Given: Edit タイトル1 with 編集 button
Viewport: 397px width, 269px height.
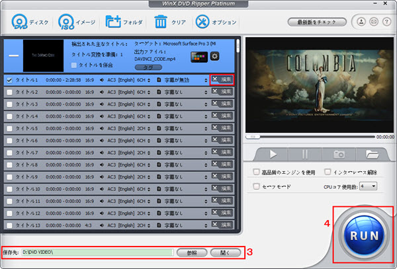Looking at the screenshot, I should (x=222, y=79).
